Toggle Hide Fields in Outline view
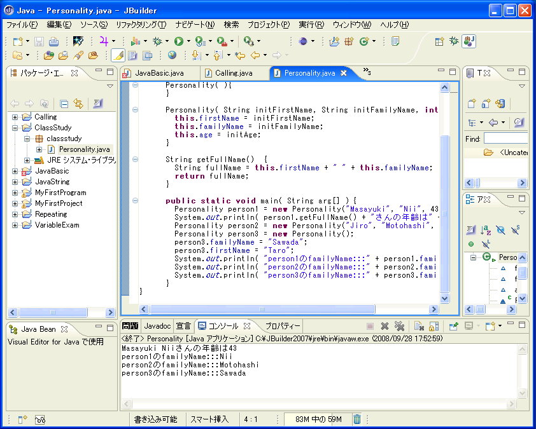Viewport: 536px width, 429px height. click(500, 230)
